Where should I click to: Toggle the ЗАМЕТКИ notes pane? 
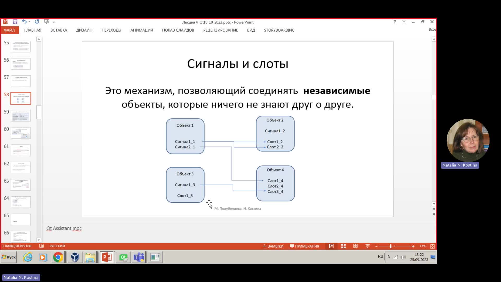pos(273,246)
